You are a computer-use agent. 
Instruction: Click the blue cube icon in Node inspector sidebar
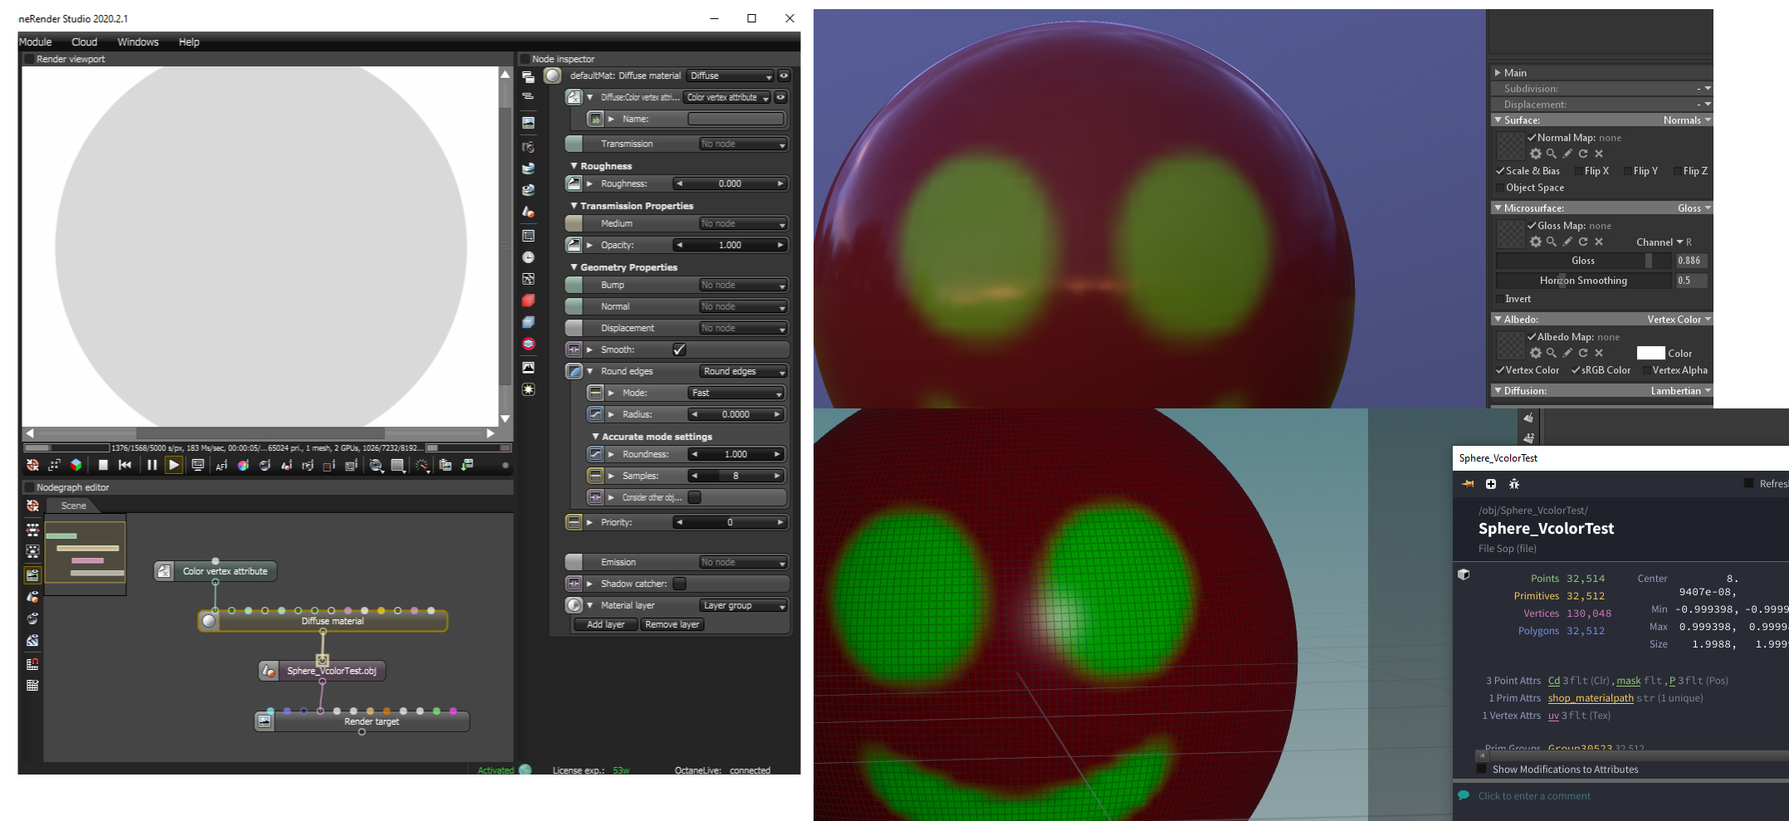click(x=528, y=322)
